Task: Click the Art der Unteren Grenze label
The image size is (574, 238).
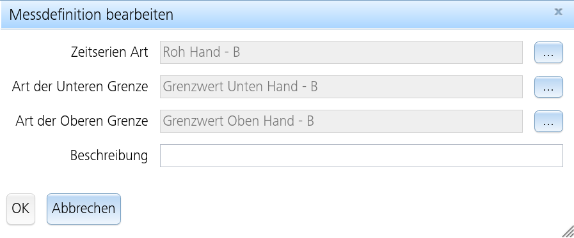Action: coord(80,87)
